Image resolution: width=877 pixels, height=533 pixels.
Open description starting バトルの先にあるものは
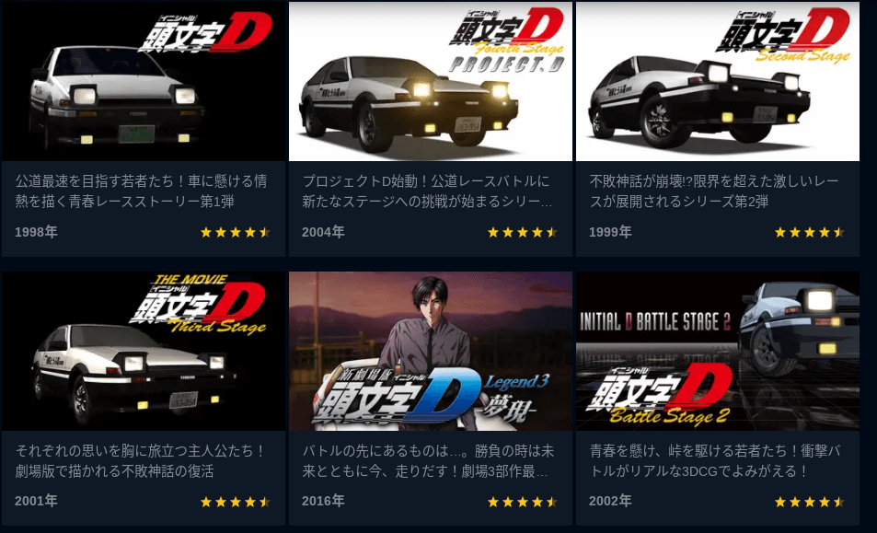click(x=428, y=461)
